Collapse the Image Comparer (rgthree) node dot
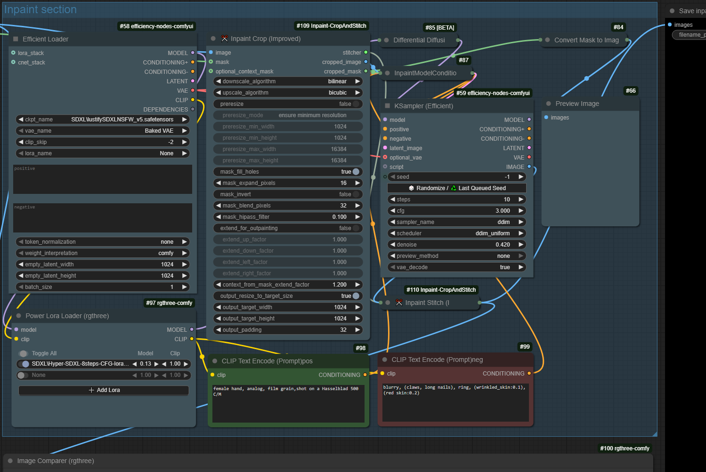 pos(10,461)
